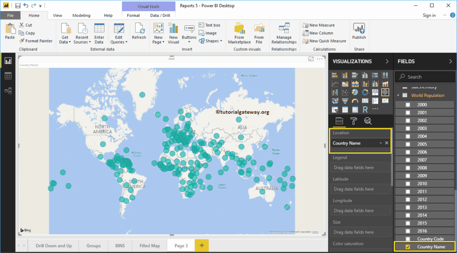This screenshot has width=457, height=253.
Task: Select the R script visual icon
Action: pyautogui.click(x=365, y=109)
